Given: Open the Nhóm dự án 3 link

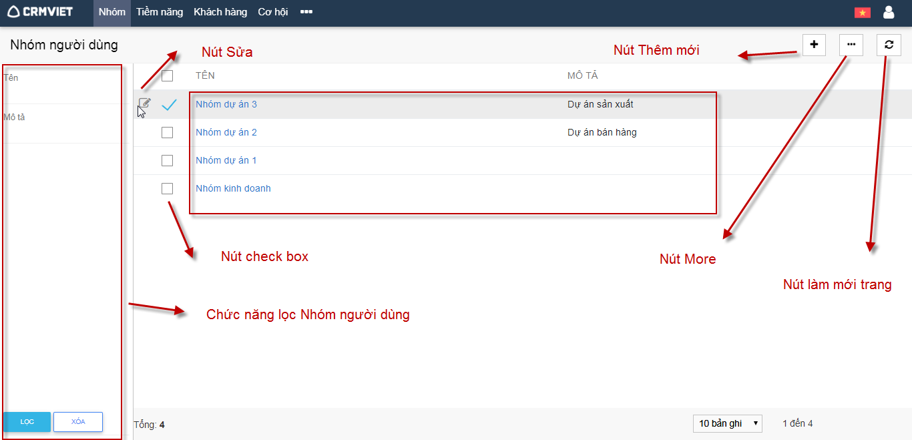Looking at the screenshot, I should [x=226, y=105].
